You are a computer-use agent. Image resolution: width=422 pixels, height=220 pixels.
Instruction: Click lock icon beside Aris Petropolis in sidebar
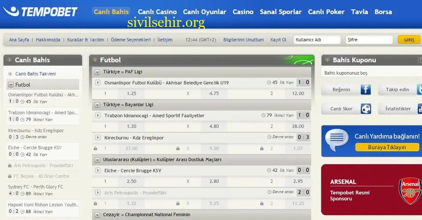pos(10,165)
